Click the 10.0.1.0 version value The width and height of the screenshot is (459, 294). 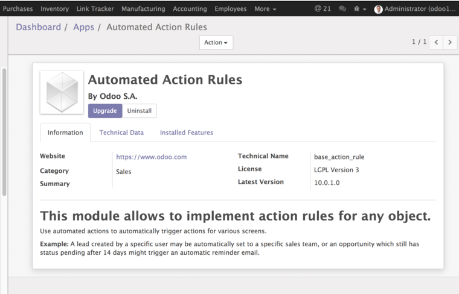[327, 183]
